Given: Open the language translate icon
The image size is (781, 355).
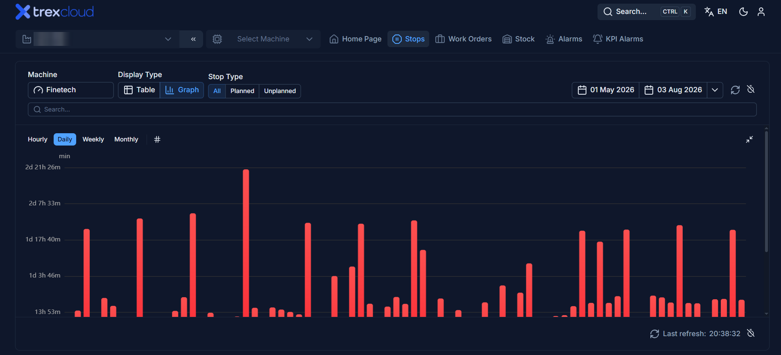Looking at the screenshot, I should tap(709, 11).
